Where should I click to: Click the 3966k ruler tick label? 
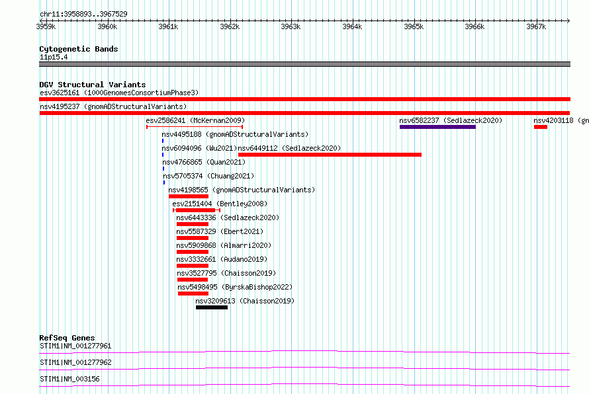click(475, 26)
